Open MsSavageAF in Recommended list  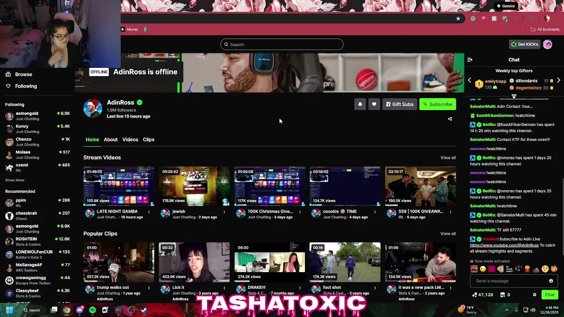37,267
